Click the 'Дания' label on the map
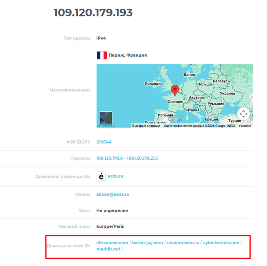The image size is (267, 266). (189, 75)
